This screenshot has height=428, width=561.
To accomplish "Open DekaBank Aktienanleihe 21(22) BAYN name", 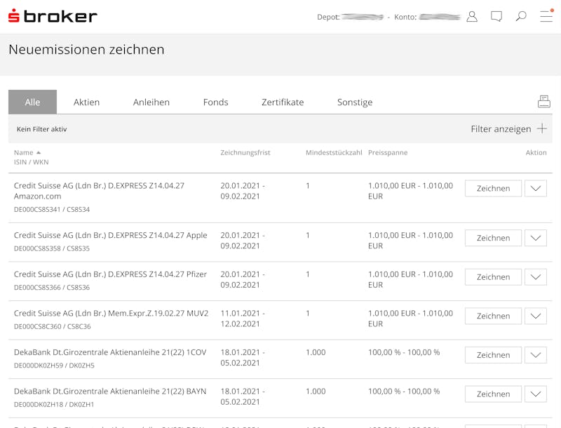I will click(x=110, y=392).
